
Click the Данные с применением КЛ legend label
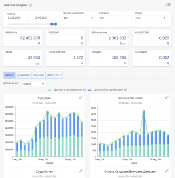pyautogui.click(x=70, y=90)
